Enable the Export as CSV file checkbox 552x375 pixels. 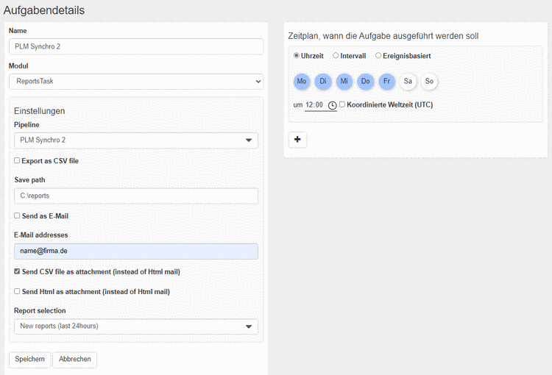[18, 160]
